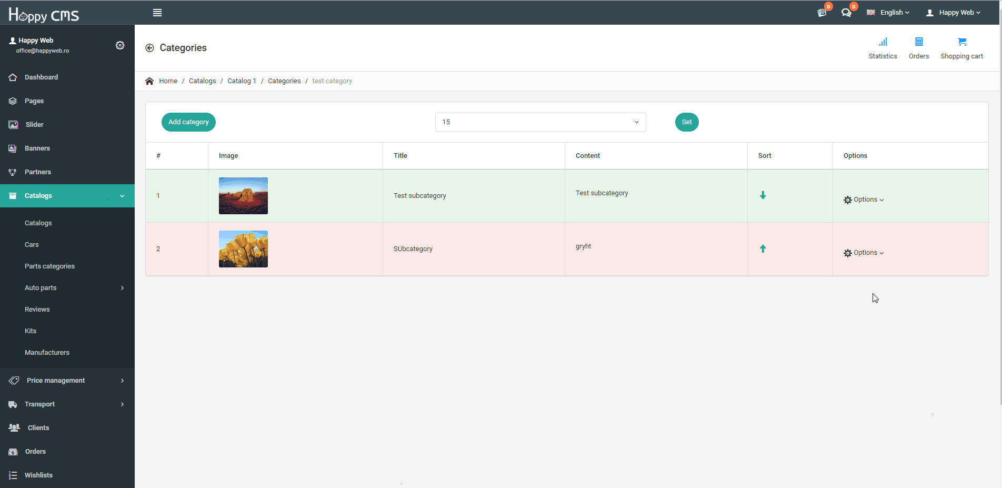Open the news notifications icon in header
1002x488 pixels.
pyautogui.click(x=821, y=13)
